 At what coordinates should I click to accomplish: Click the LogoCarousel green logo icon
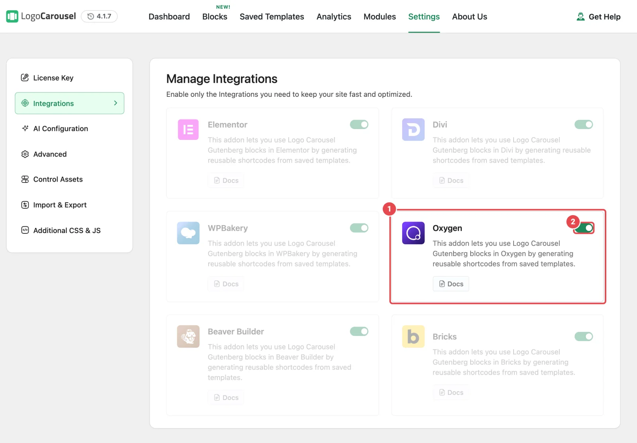point(12,16)
